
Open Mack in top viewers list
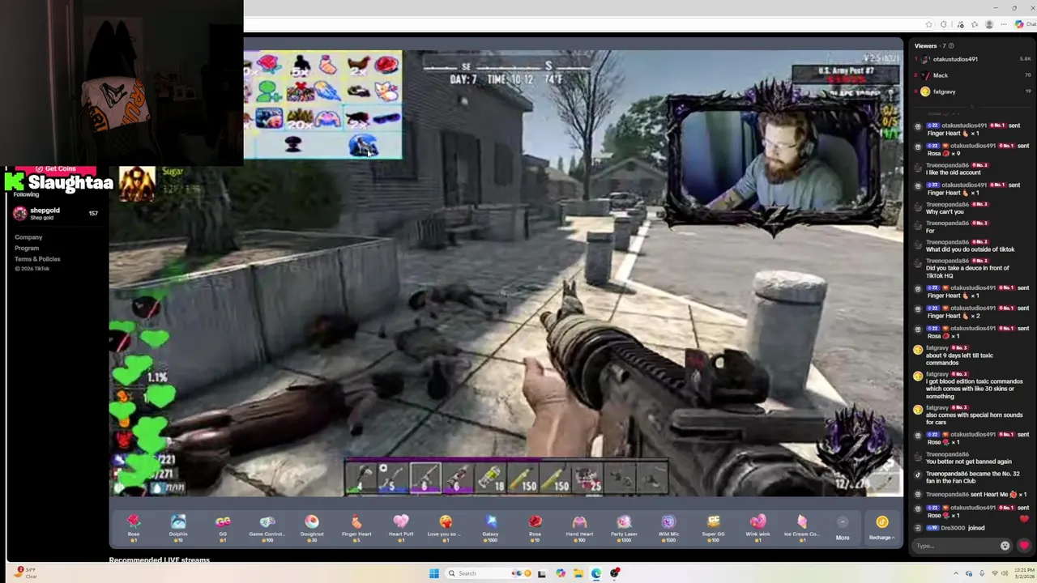(x=972, y=75)
